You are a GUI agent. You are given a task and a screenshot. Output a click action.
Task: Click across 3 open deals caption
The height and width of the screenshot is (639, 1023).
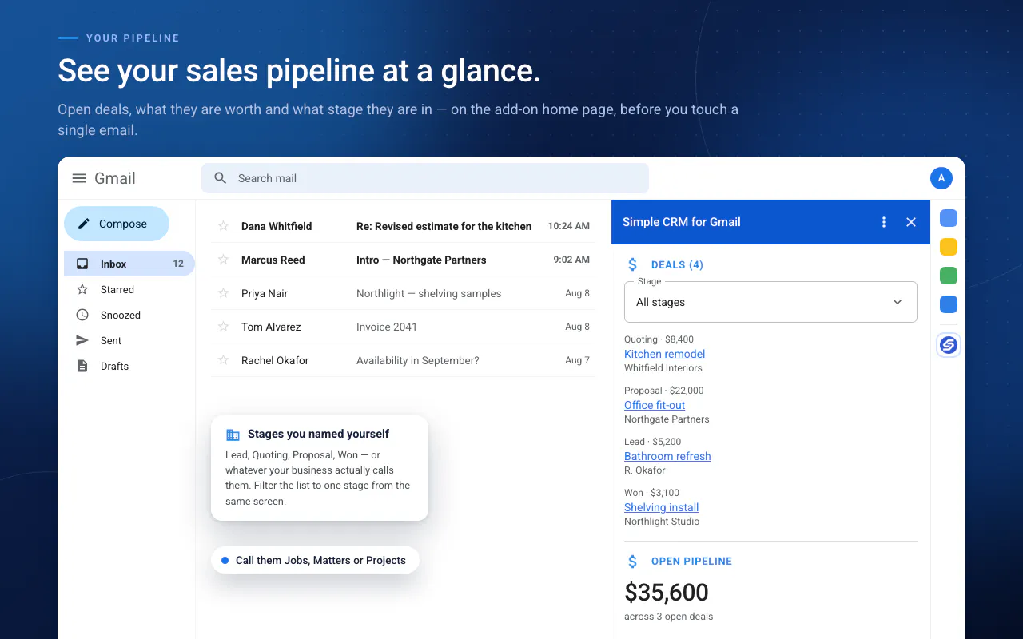tap(669, 617)
